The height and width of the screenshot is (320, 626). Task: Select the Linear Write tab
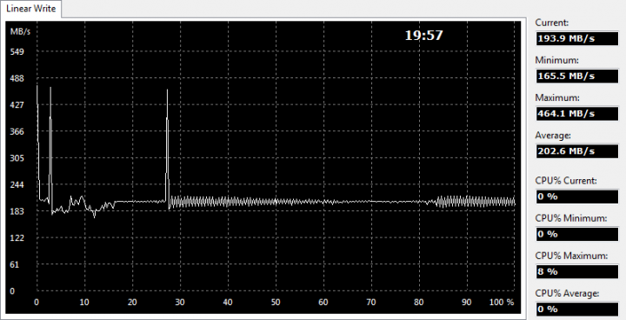pos(30,9)
